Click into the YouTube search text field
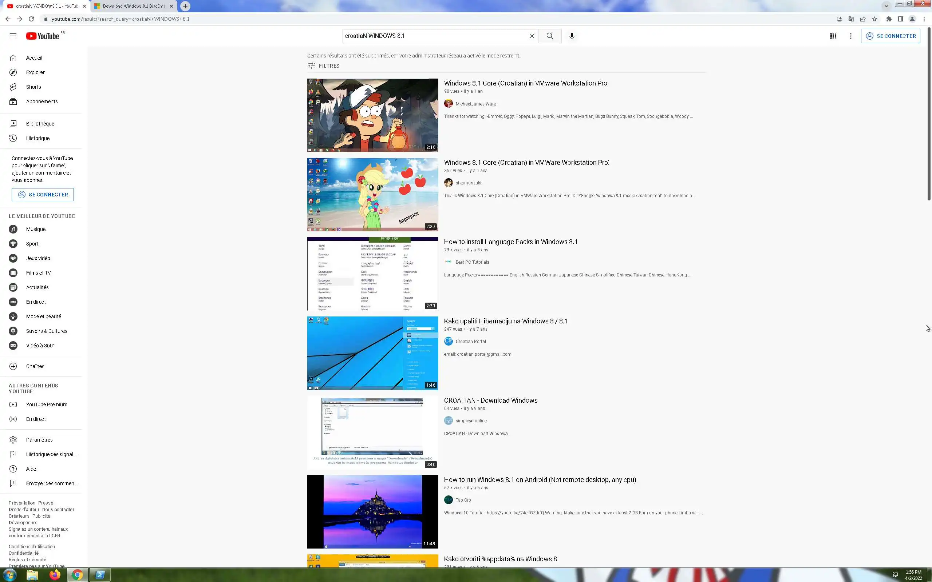 coord(435,36)
